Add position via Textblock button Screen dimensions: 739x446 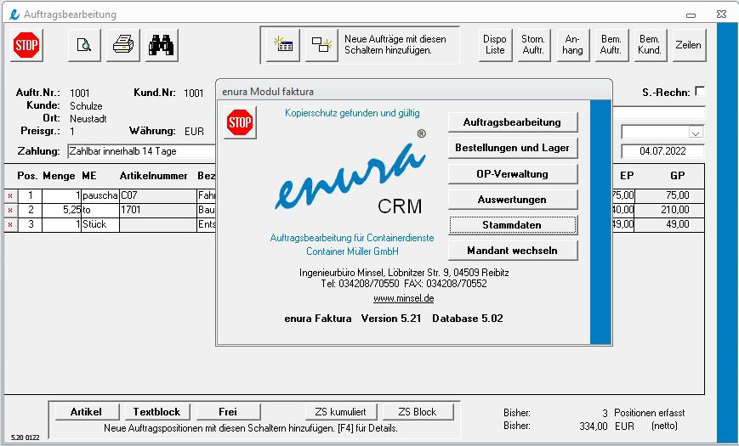157,412
